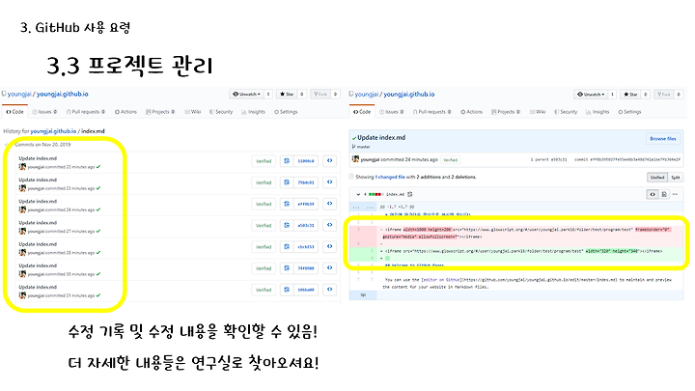Image resolution: width=695 pixels, height=391 pixels.
Task: Copy index.md file path in diff header
Action: tap(410, 194)
